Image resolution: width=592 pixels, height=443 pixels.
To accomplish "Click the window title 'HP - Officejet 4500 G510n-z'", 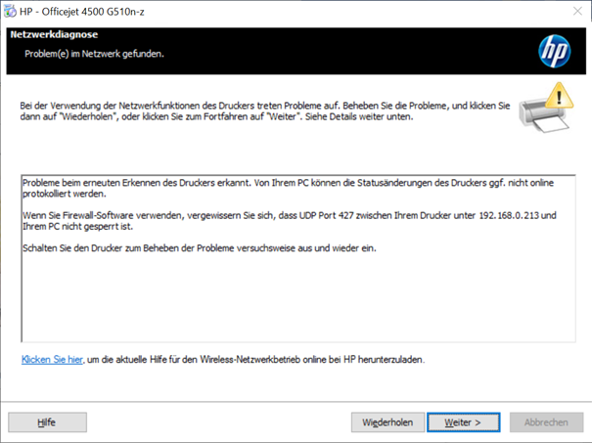I will 82,12.
